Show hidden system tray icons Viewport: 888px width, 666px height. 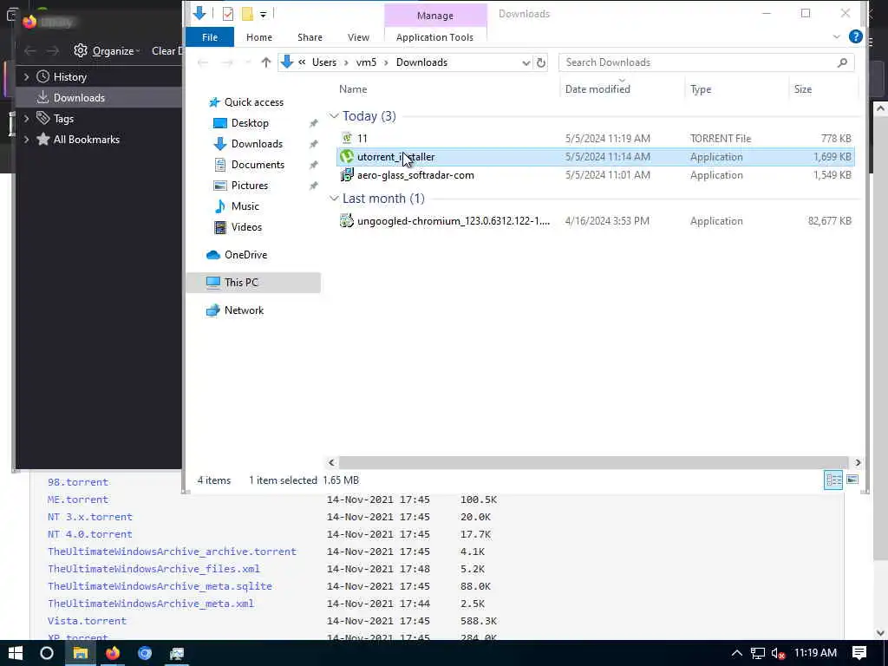click(x=737, y=653)
